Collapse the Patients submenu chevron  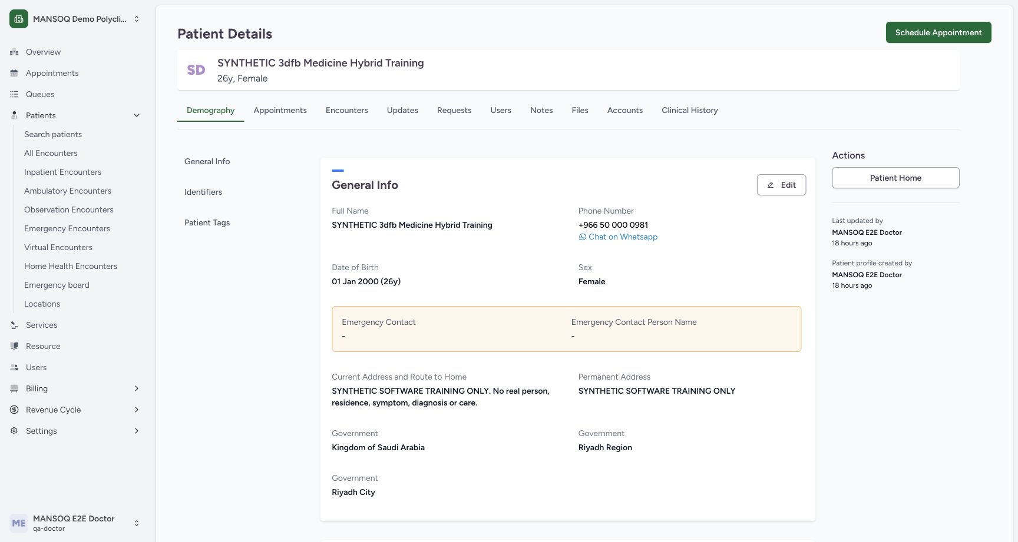click(x=137, y=115)
